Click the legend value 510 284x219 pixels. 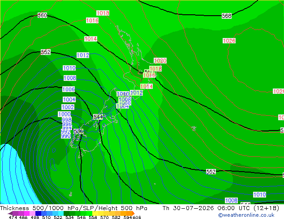click(47, 217)
